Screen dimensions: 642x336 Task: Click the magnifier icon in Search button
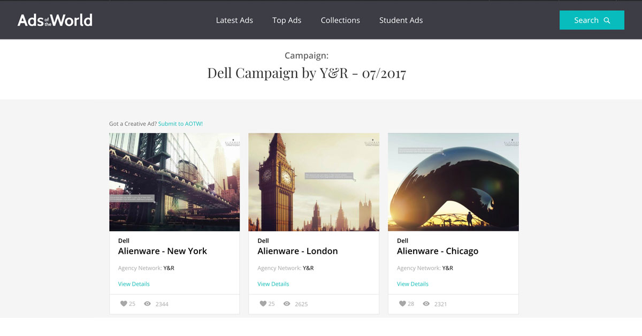[x=607, y=20]
